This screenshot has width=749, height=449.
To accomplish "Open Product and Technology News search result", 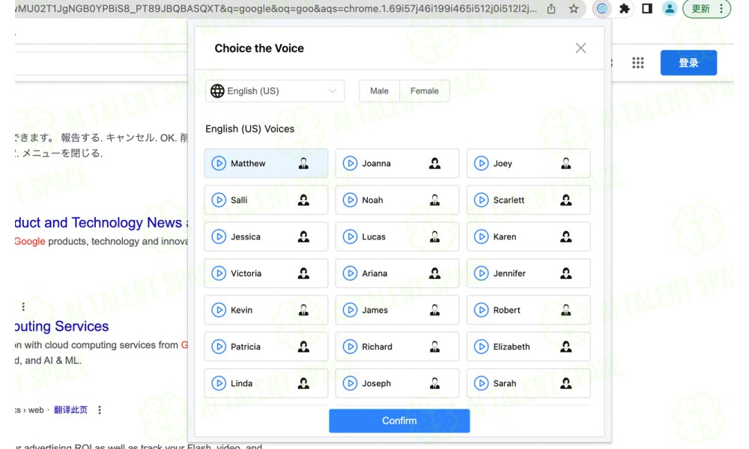I will [101, 223].
